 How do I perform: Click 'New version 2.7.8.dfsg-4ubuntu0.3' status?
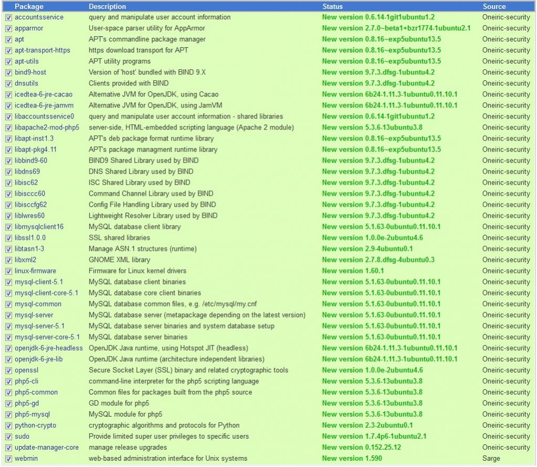(x=378, y=260)
